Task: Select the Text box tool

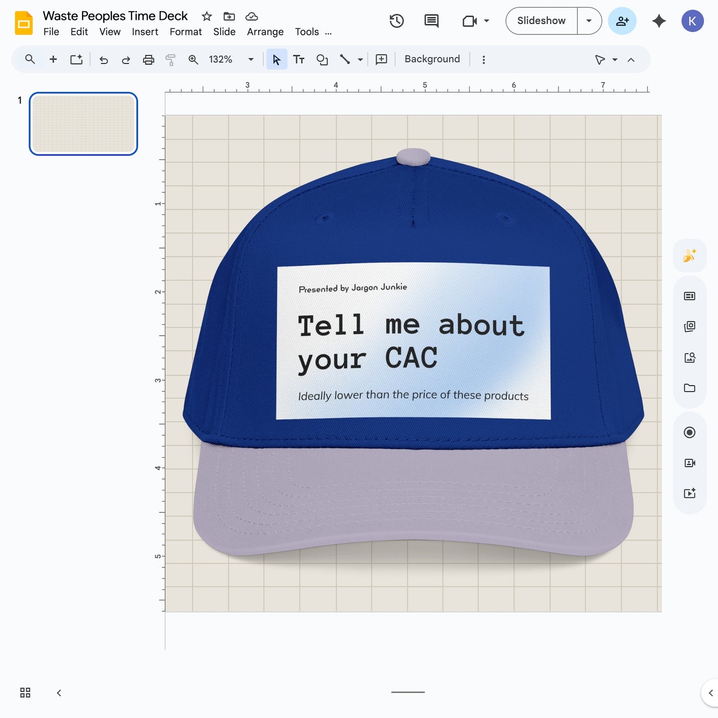Action: click(x=299, y=59)
